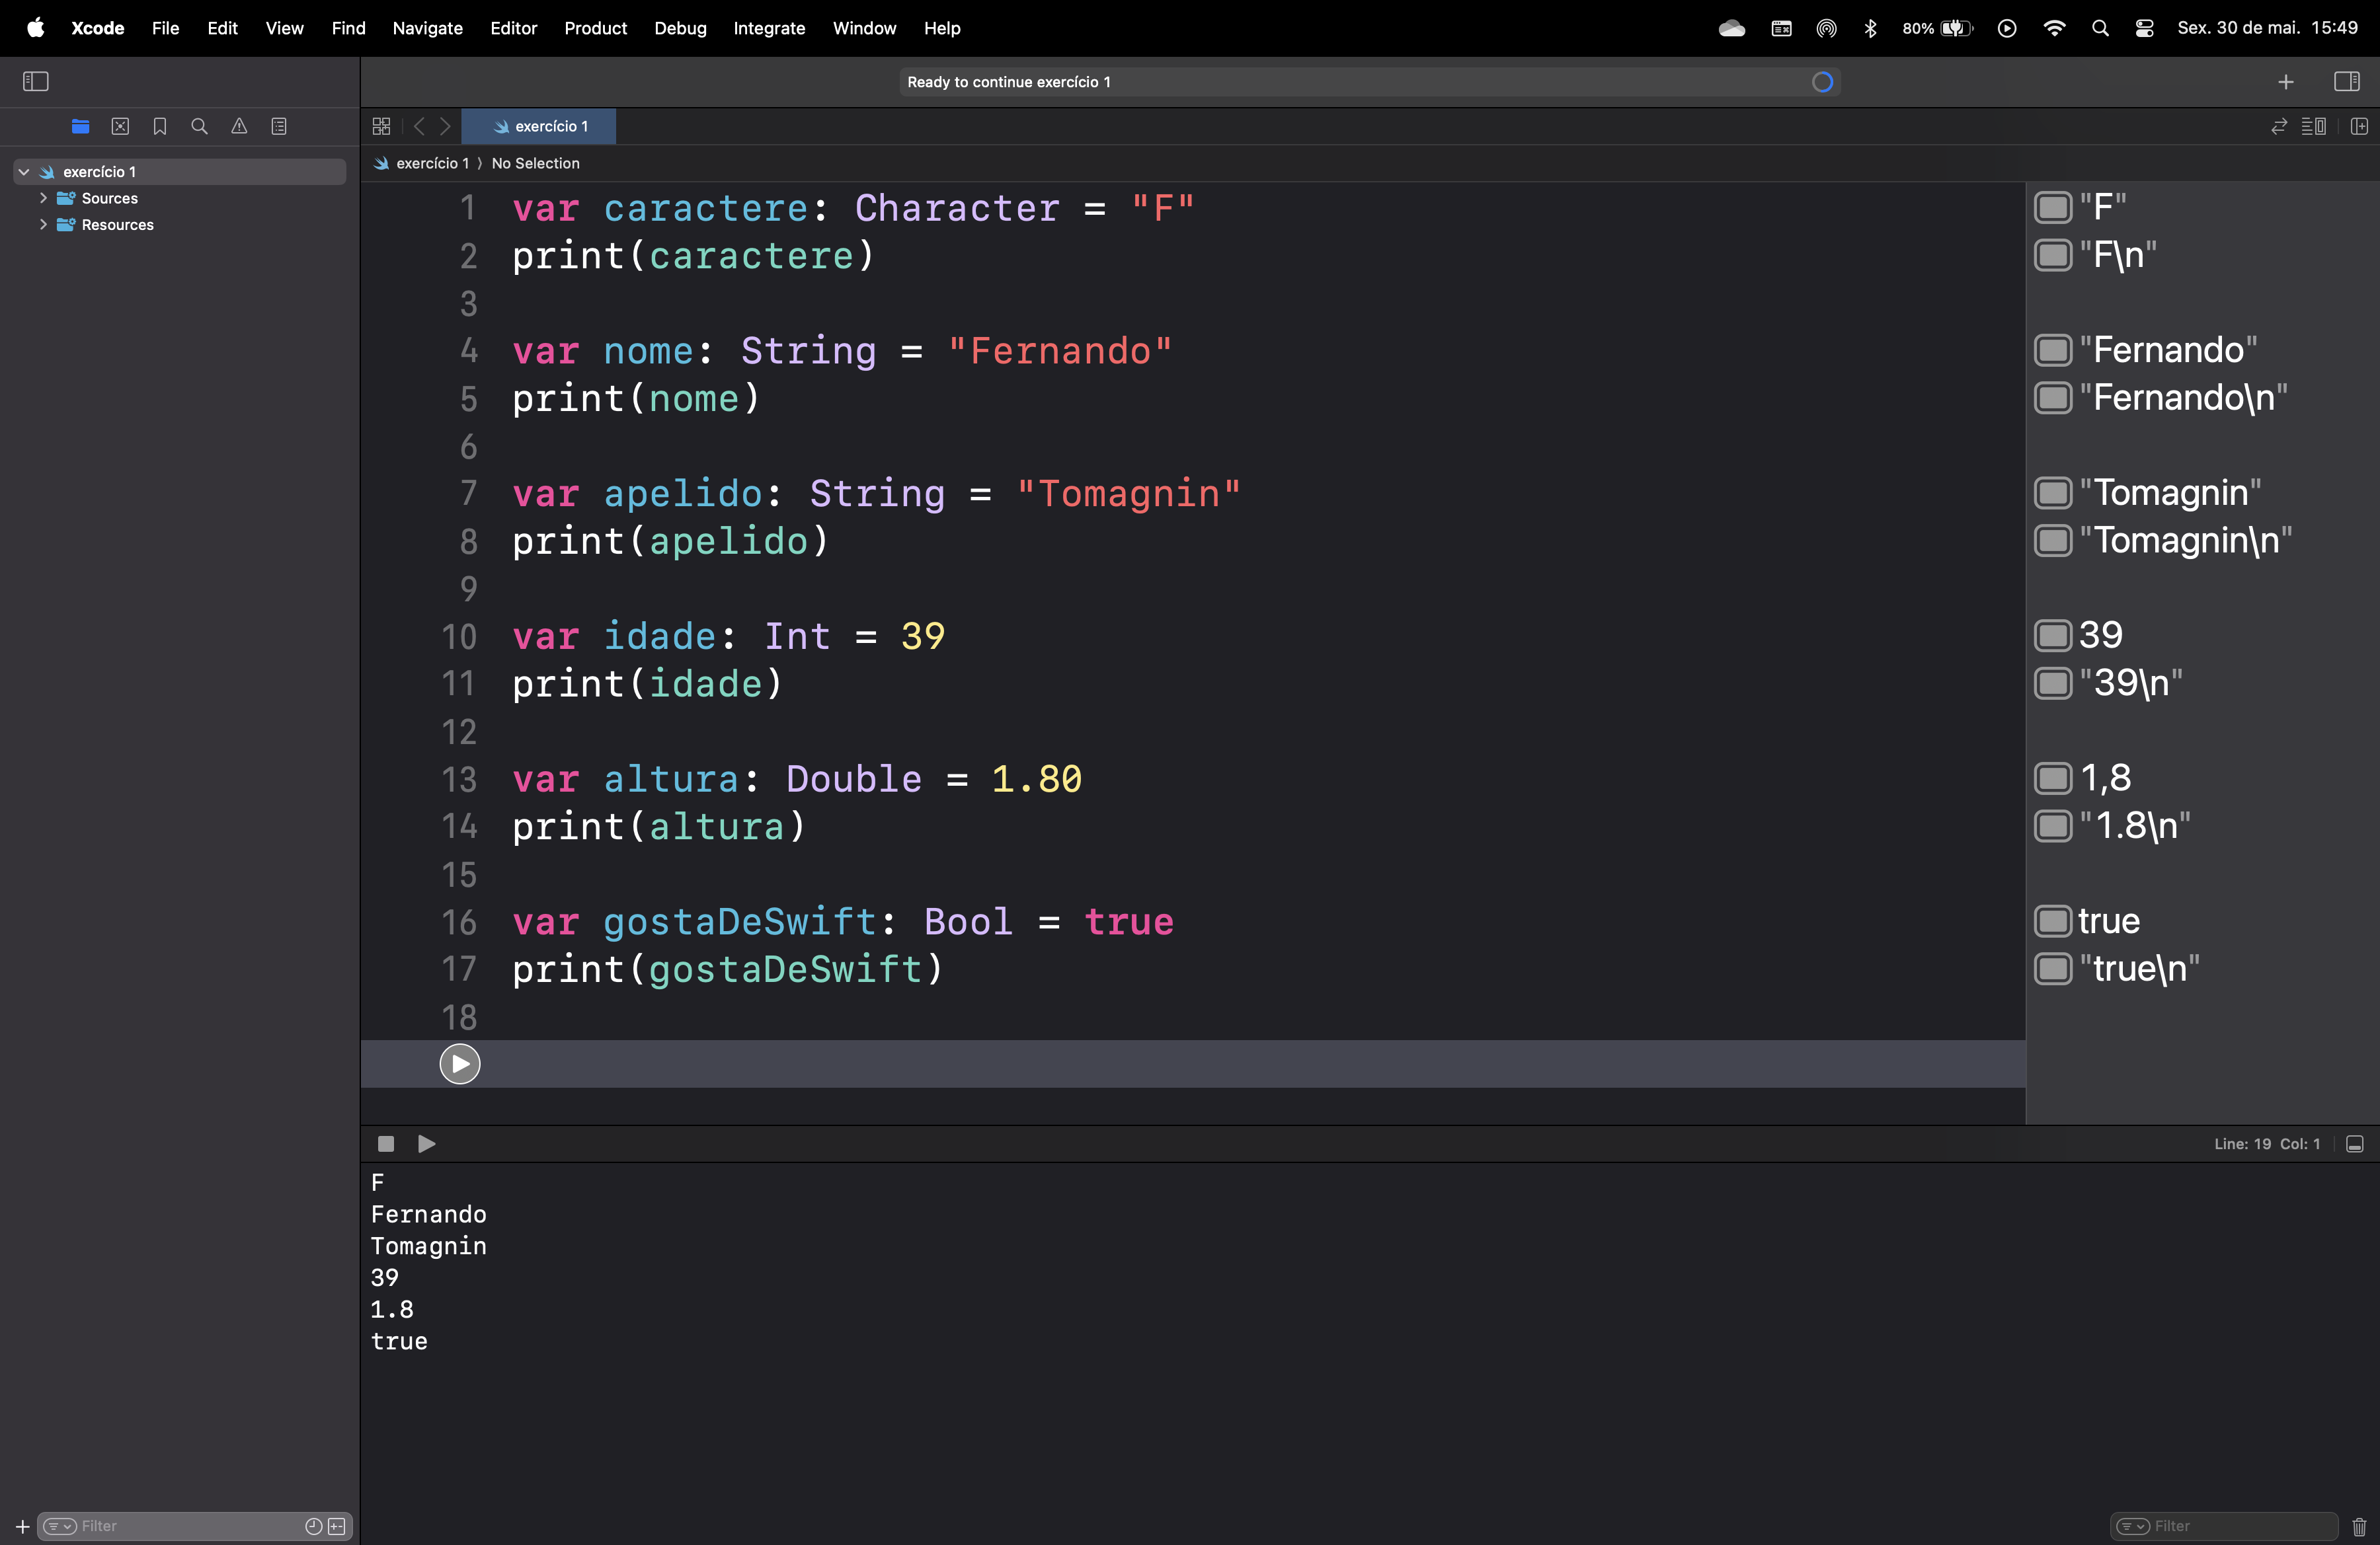Select Sources folder row

coord(180,198)
